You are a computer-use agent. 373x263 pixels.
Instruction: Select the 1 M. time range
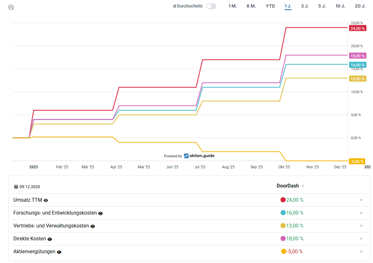[232, 6]
